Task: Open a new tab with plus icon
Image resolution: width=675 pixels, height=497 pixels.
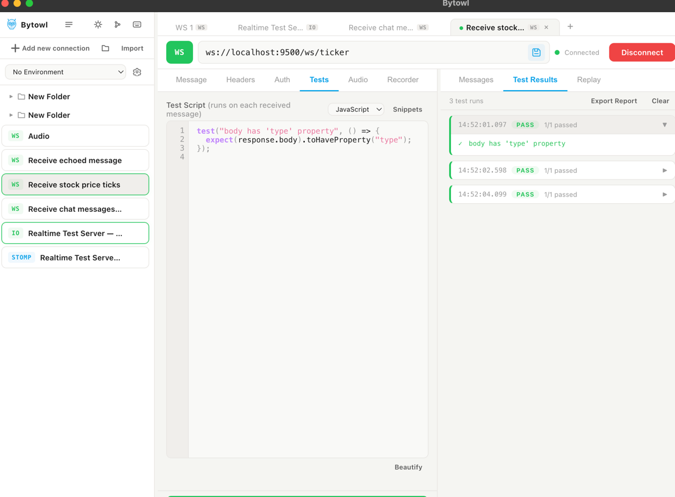Action: [570, 27]
